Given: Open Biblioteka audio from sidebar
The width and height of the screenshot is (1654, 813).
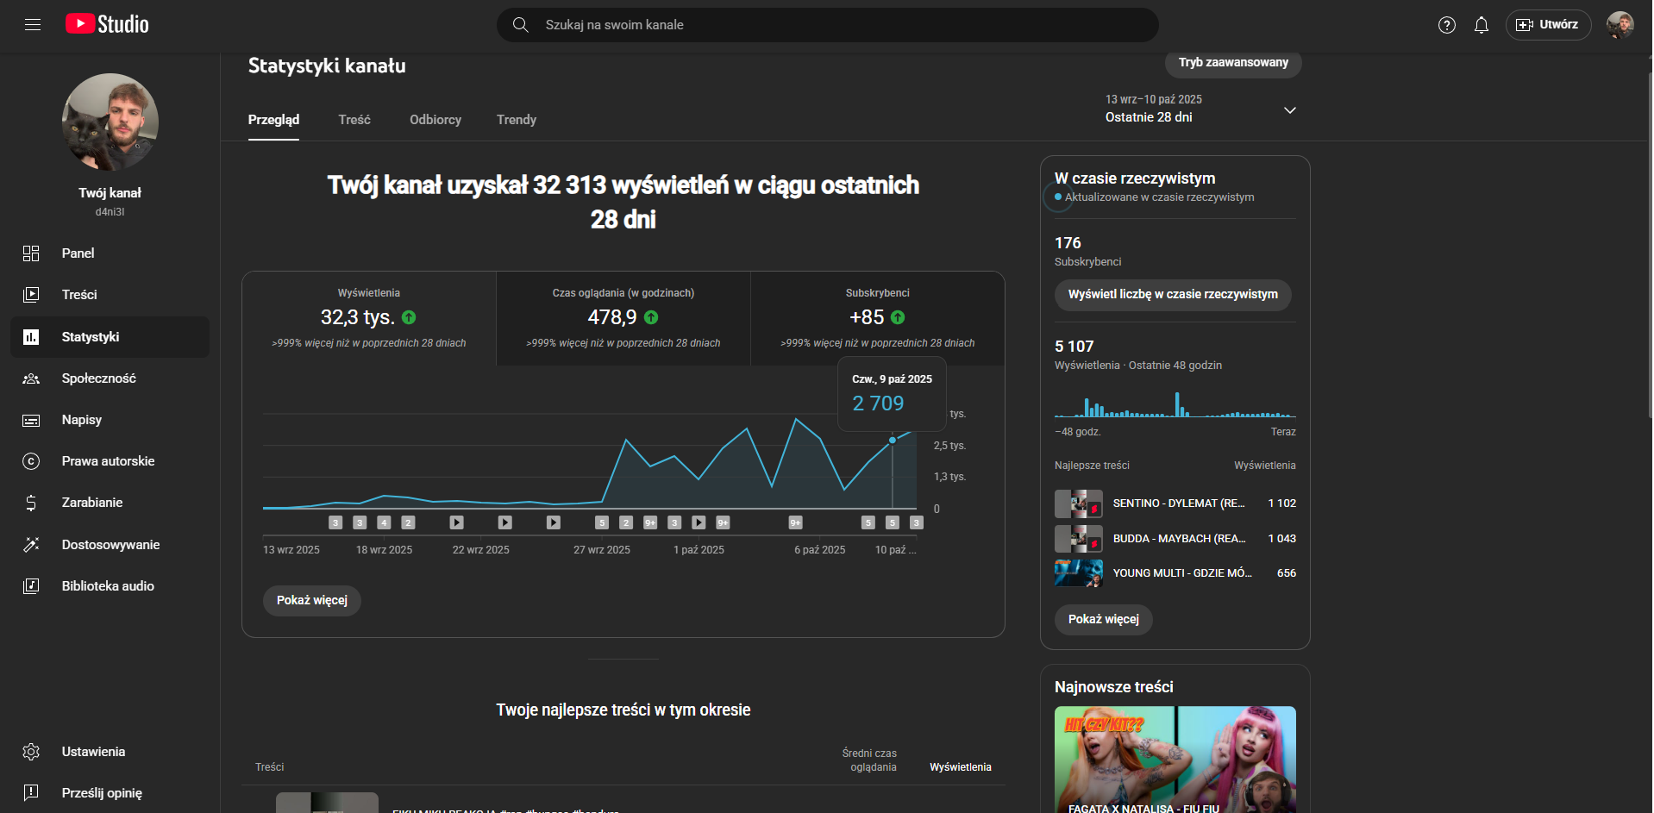Looking at the screenshot, I should tap(108, 586).
